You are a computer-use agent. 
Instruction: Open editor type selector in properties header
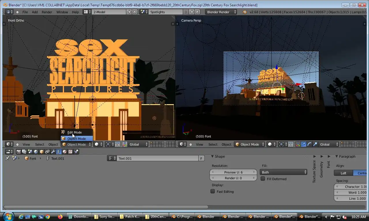(9, 152)
